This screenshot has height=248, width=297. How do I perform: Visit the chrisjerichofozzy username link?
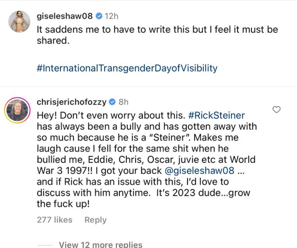[x=71, y=102]
